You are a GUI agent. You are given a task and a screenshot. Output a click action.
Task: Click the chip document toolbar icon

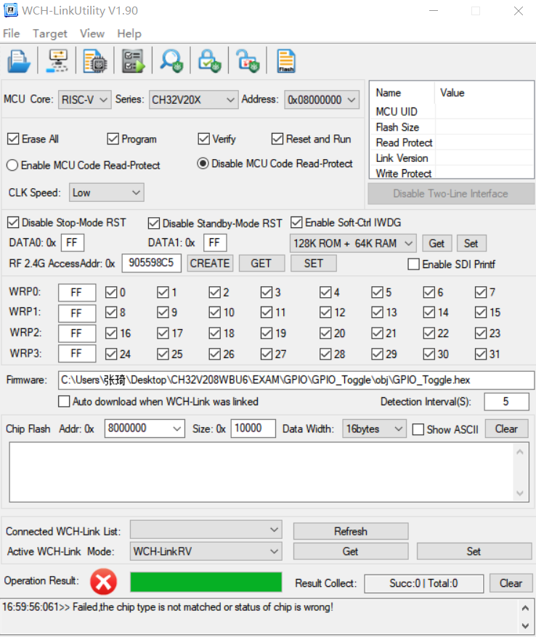point(94,61)
